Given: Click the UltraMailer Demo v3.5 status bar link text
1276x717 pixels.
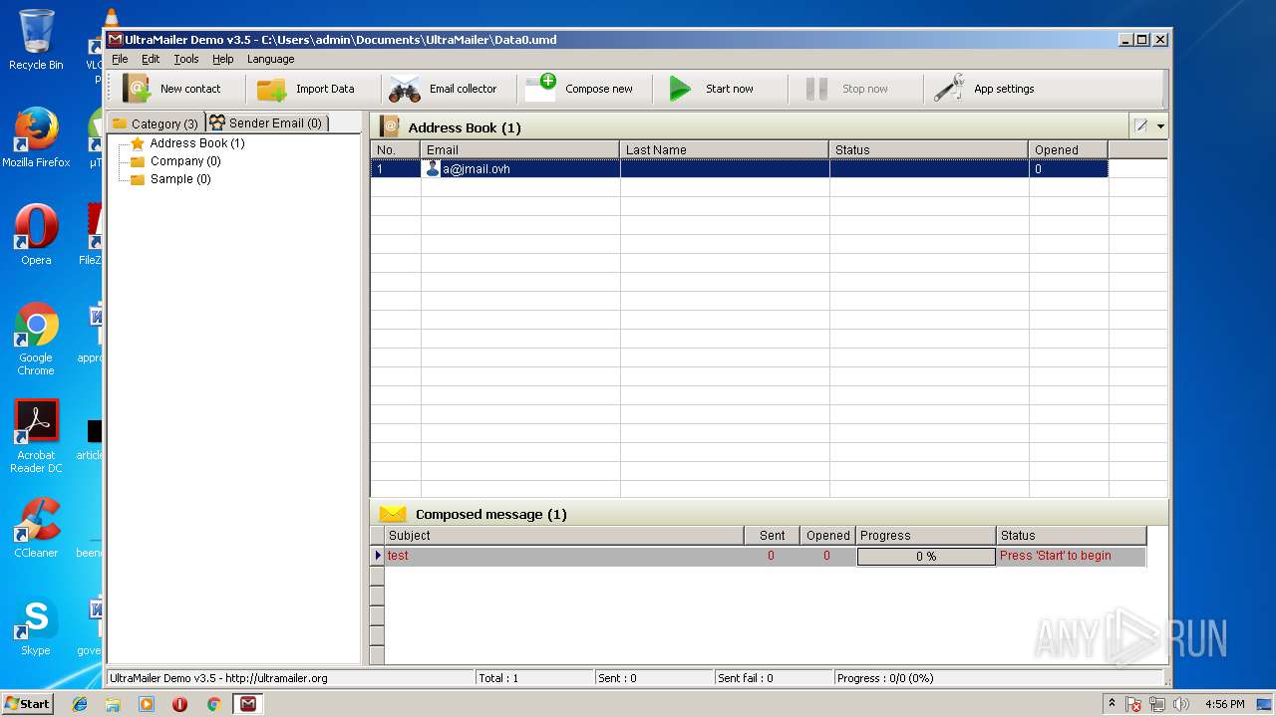Looking at the screenshot, I should 218,678.
